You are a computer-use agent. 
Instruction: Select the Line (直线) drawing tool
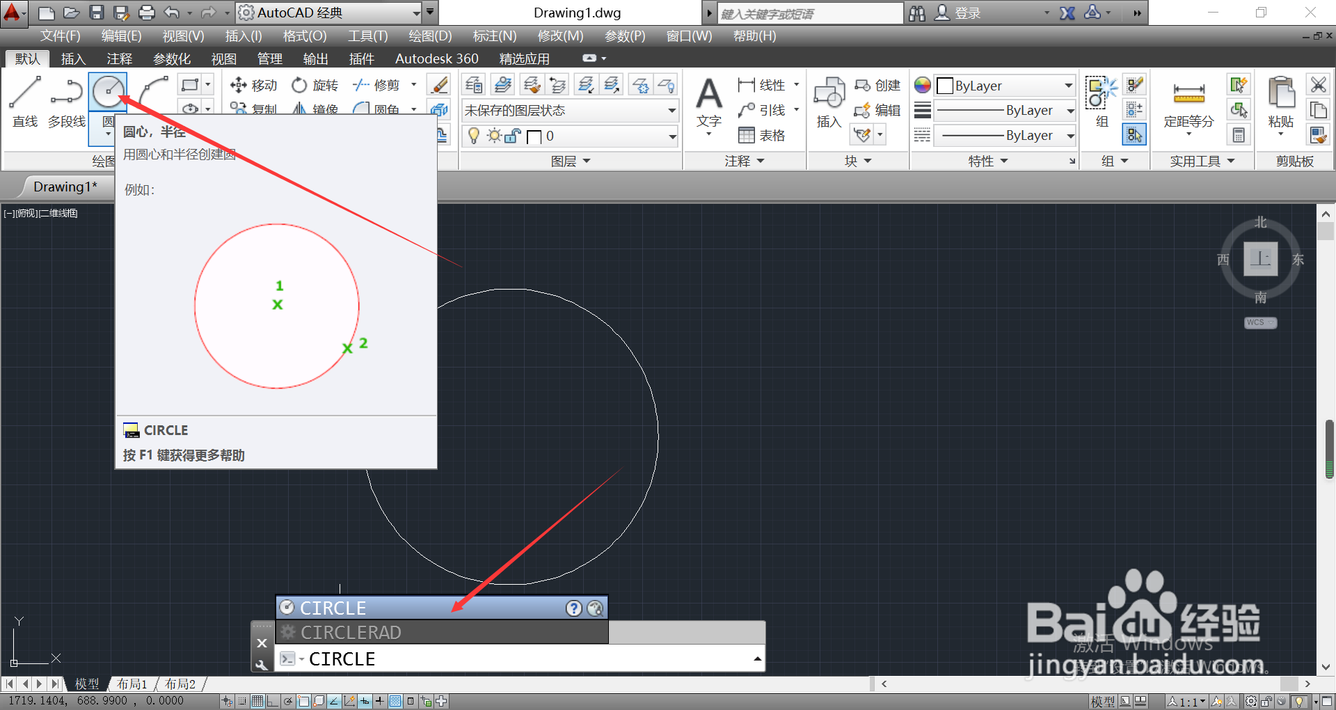click(25, 102)
